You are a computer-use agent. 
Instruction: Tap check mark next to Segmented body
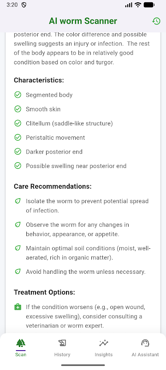pos(18,95)
